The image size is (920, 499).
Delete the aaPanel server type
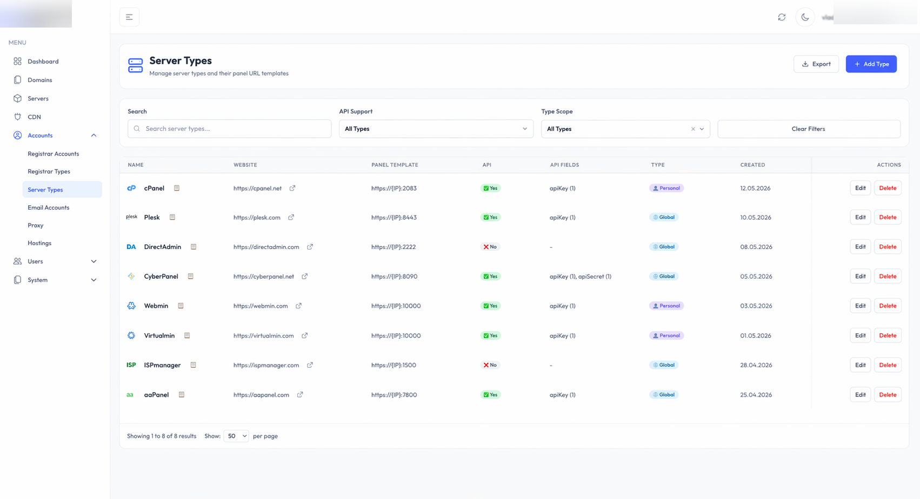pyautogui.click(x=888, y=395)
